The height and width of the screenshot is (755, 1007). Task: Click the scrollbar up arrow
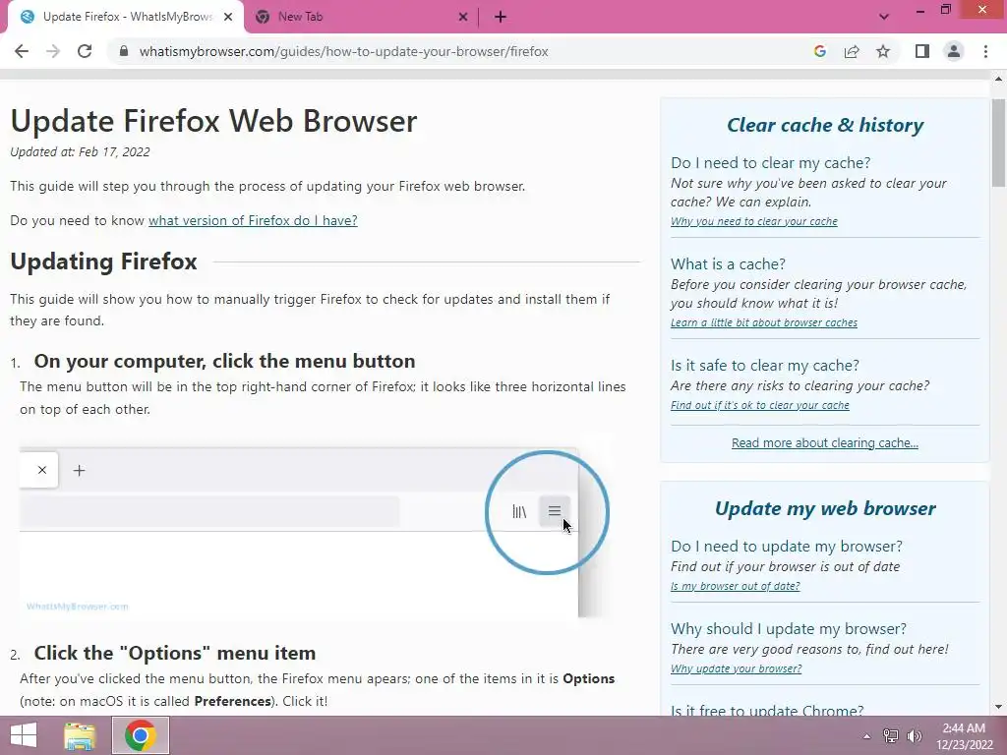998,79
